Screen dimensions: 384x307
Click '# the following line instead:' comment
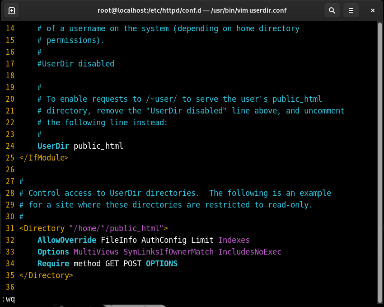point(103,123)
